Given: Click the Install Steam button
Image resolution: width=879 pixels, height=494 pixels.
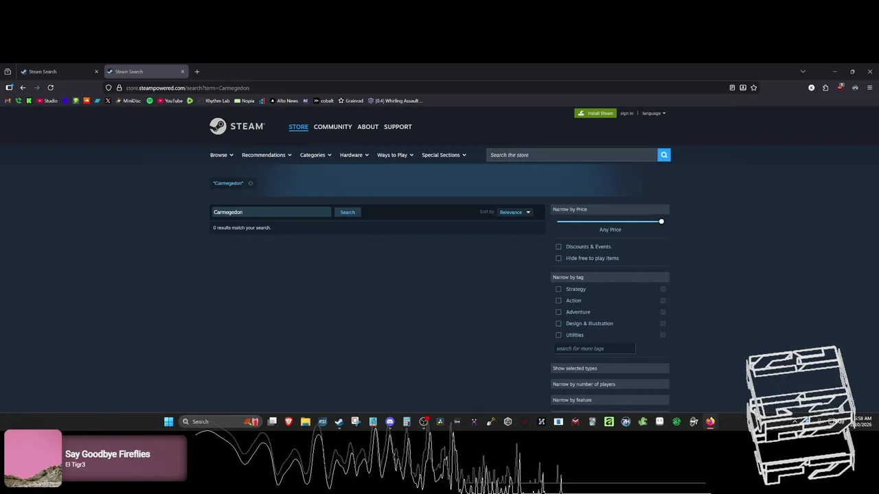Looking at the screenshot, I should tap(595, 113).
